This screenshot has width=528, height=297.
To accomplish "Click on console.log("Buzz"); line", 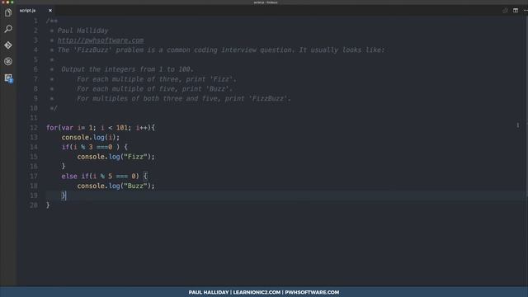I will [115, 186].
